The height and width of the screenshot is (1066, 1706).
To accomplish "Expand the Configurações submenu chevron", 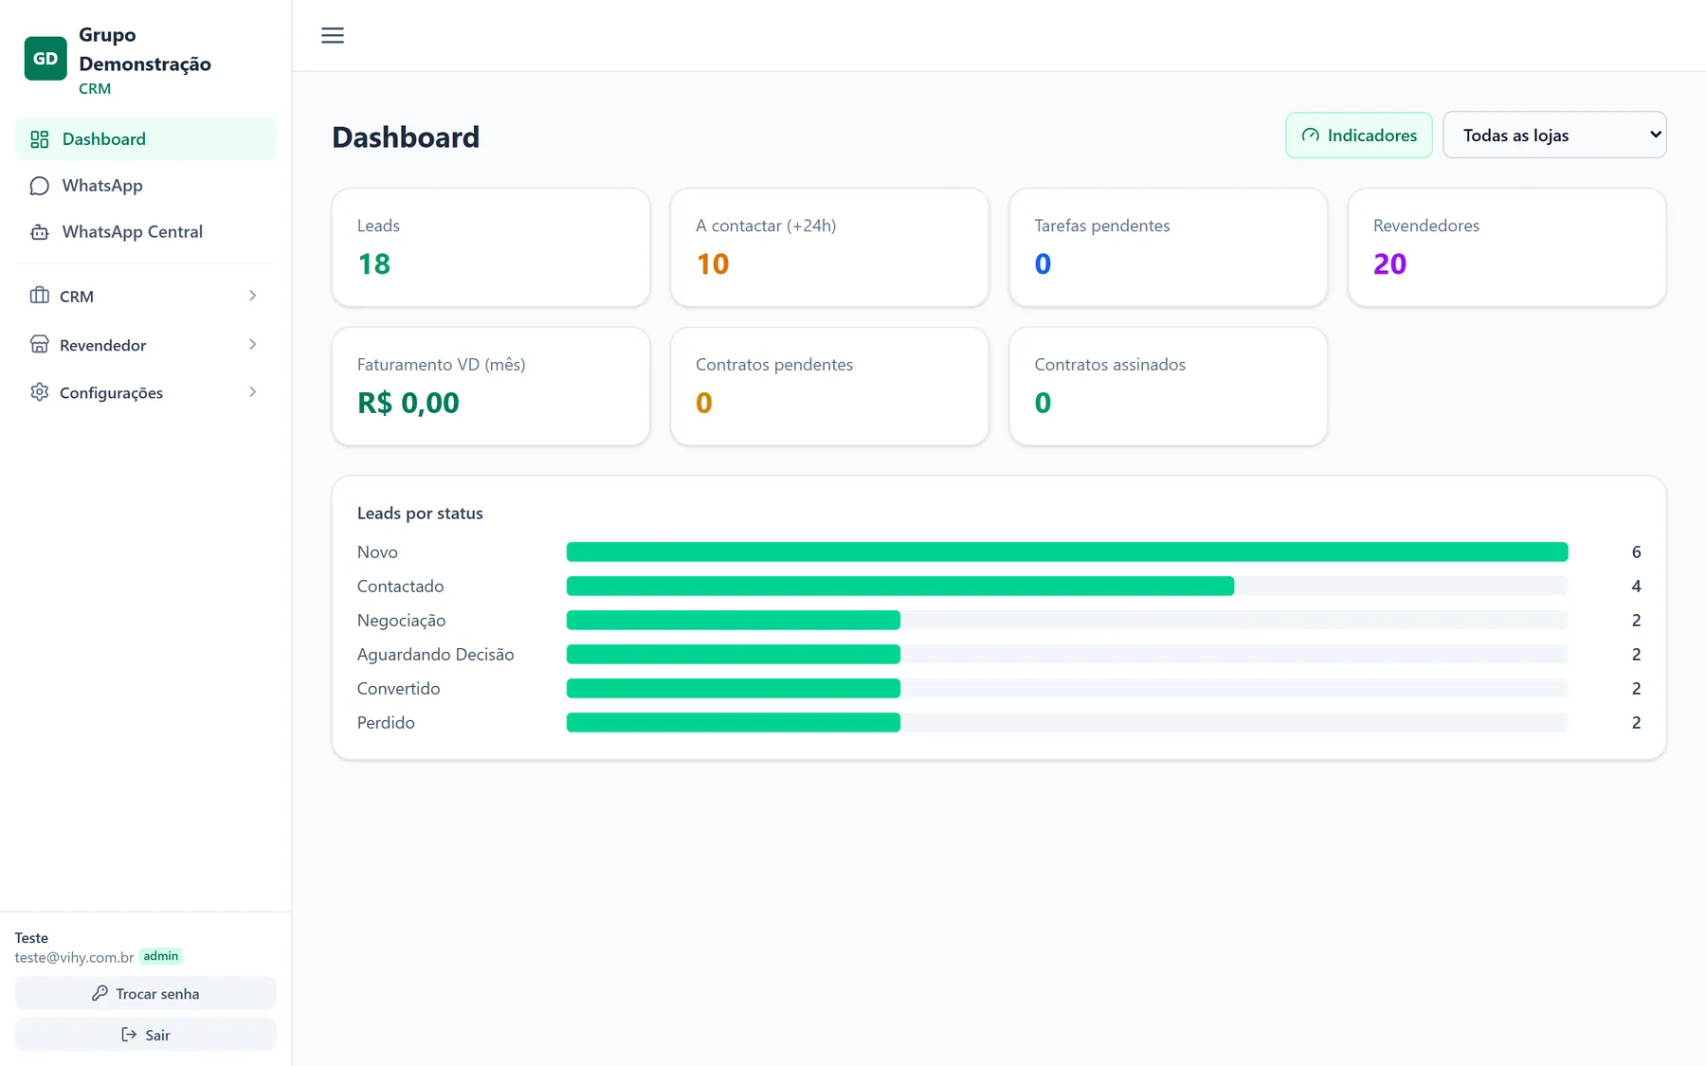I will [252, 392].
